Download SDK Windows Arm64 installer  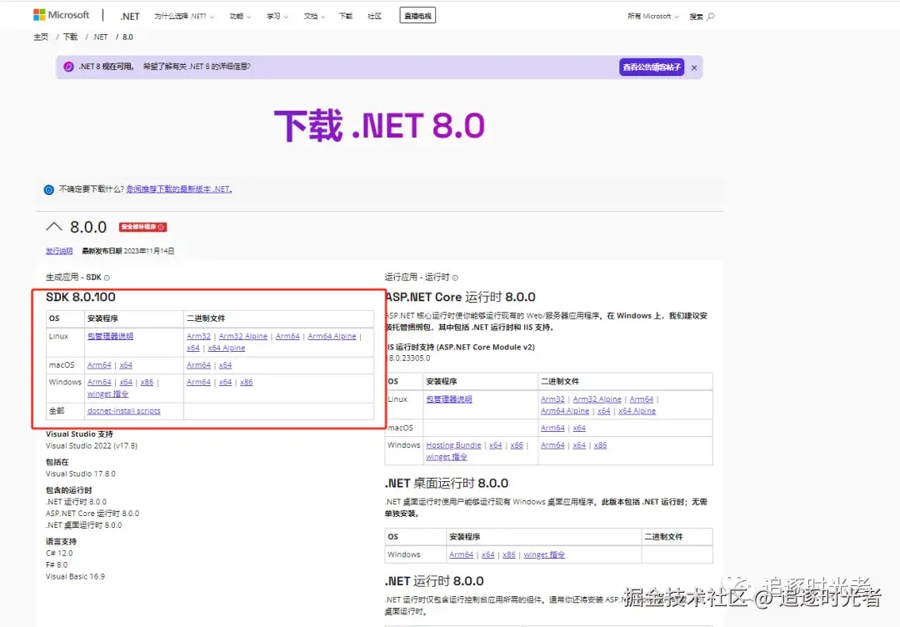click(99, 382)
